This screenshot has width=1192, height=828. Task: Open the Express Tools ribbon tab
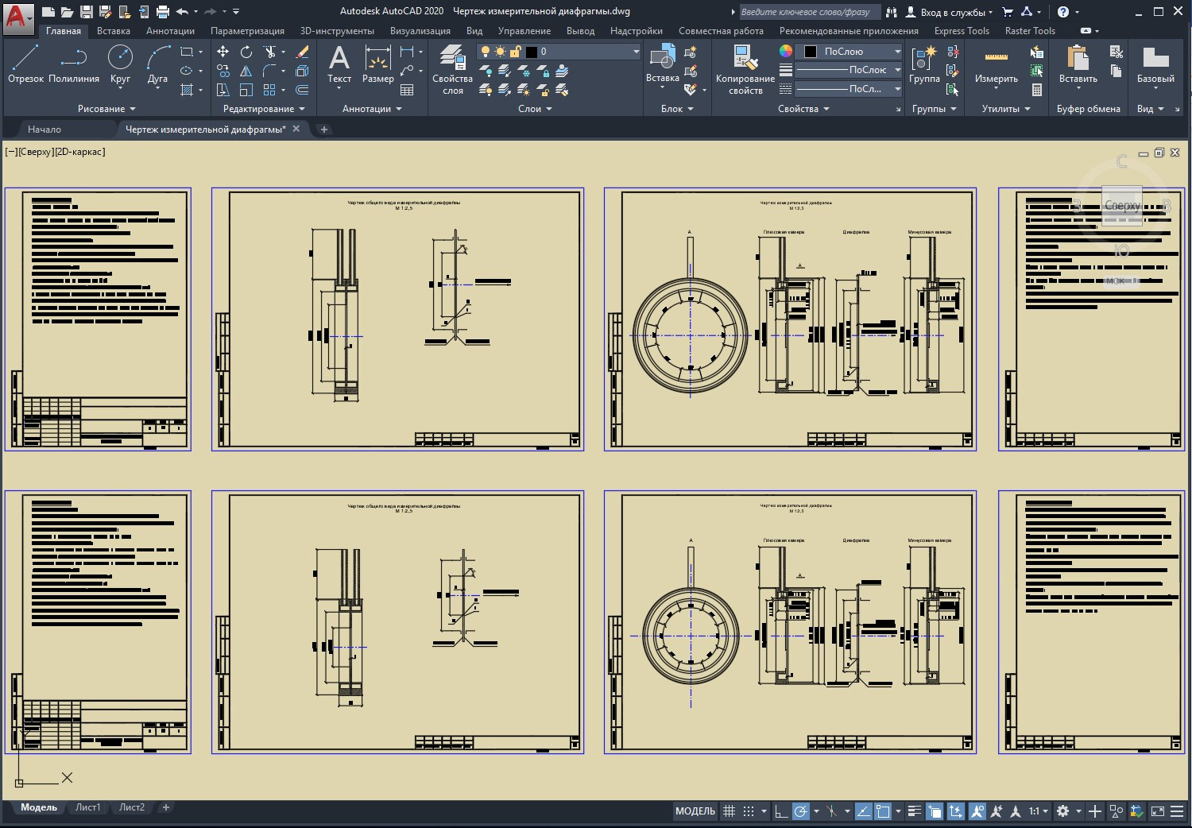962,31
